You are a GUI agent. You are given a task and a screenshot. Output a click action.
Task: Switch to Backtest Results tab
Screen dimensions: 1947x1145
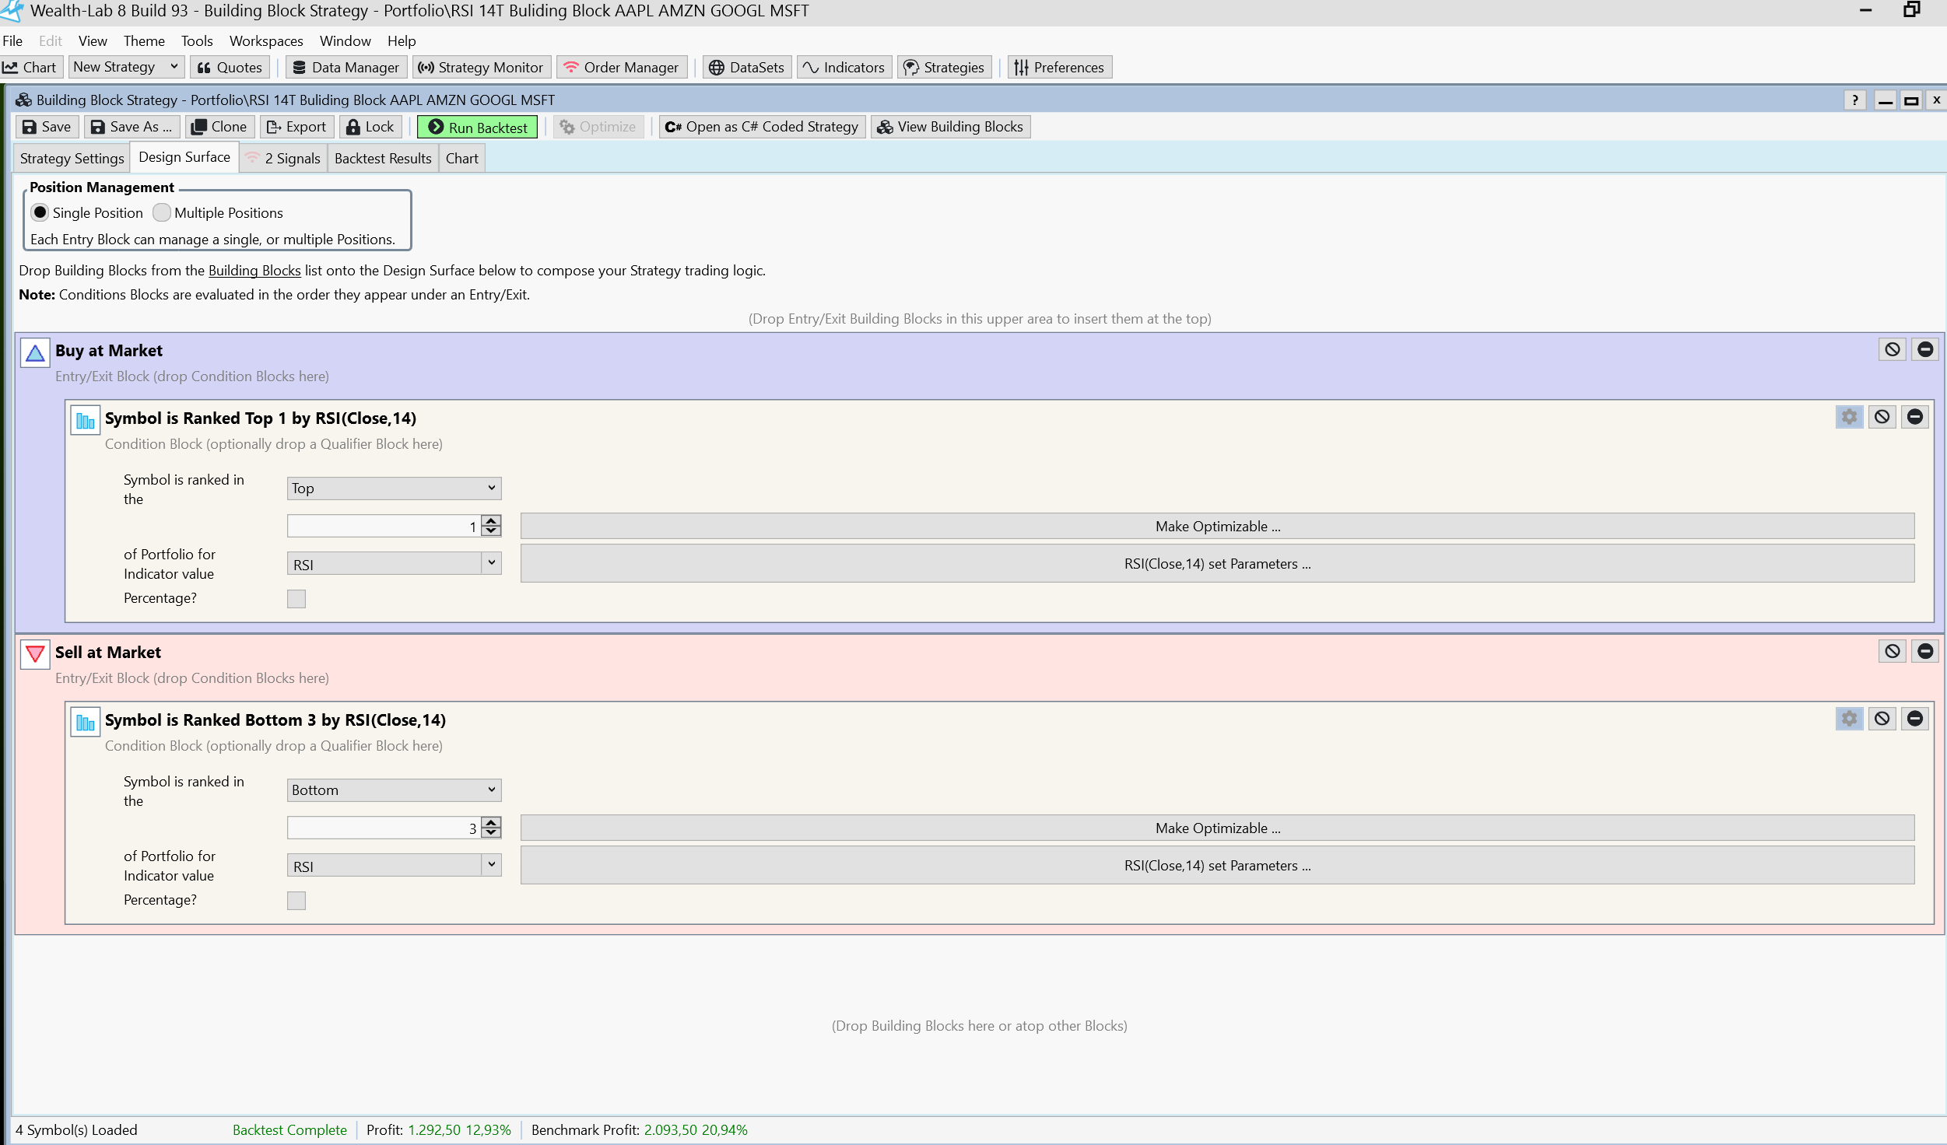382,159
